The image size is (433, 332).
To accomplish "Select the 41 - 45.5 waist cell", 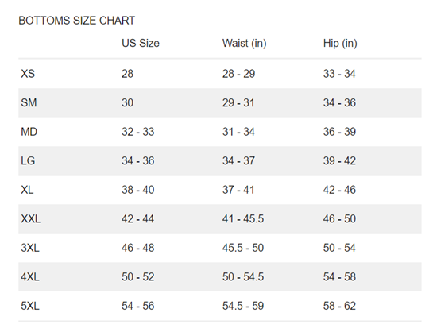I will coord(243,219).
